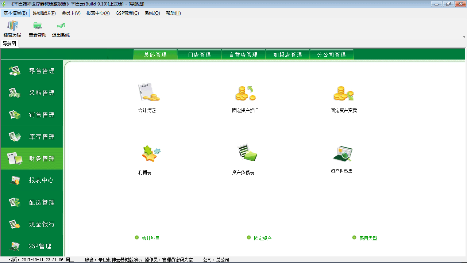The image size is (467, 263).
Task: Select 销售管理 label in sidebar
Action: pyautogui.click(x=42, y=115)
